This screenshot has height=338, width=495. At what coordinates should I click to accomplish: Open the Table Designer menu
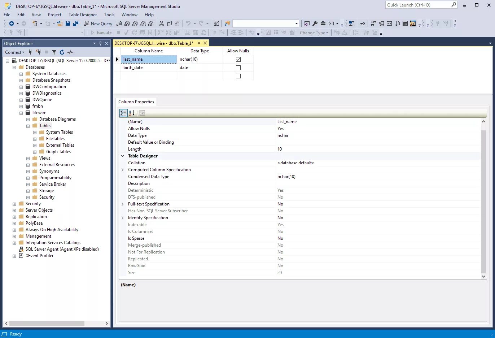coord(83,15)
